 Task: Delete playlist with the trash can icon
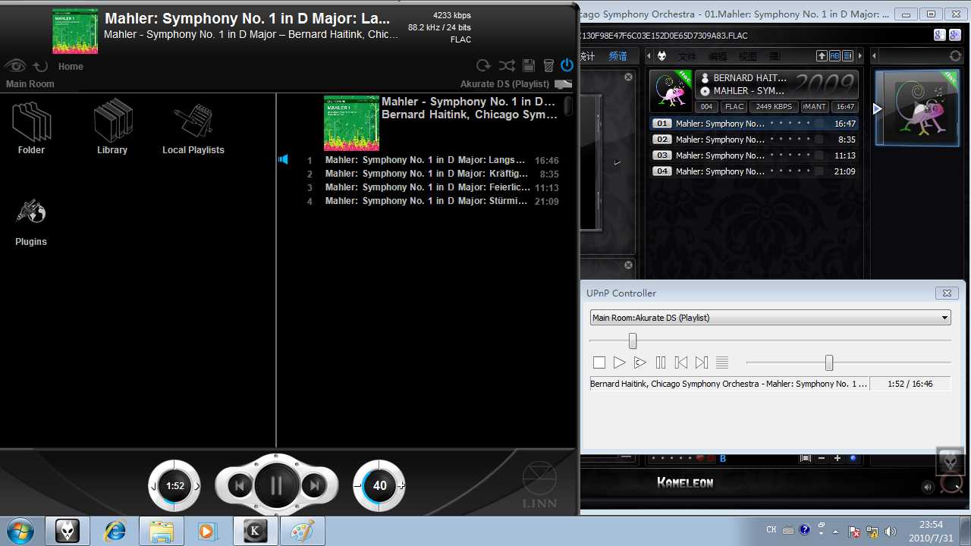(548, 66)
